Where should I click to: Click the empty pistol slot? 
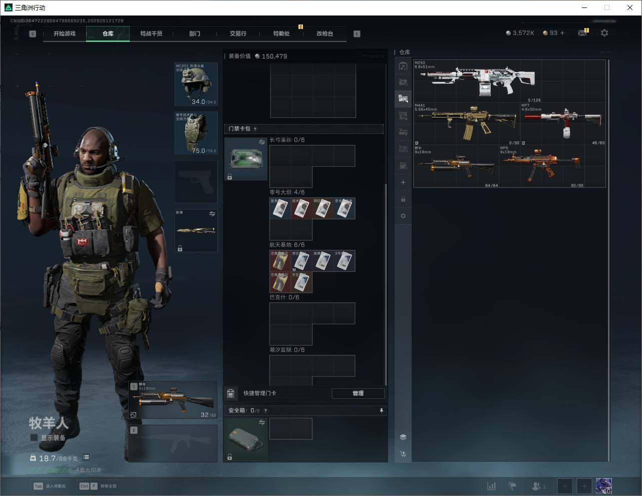(196, 182)
